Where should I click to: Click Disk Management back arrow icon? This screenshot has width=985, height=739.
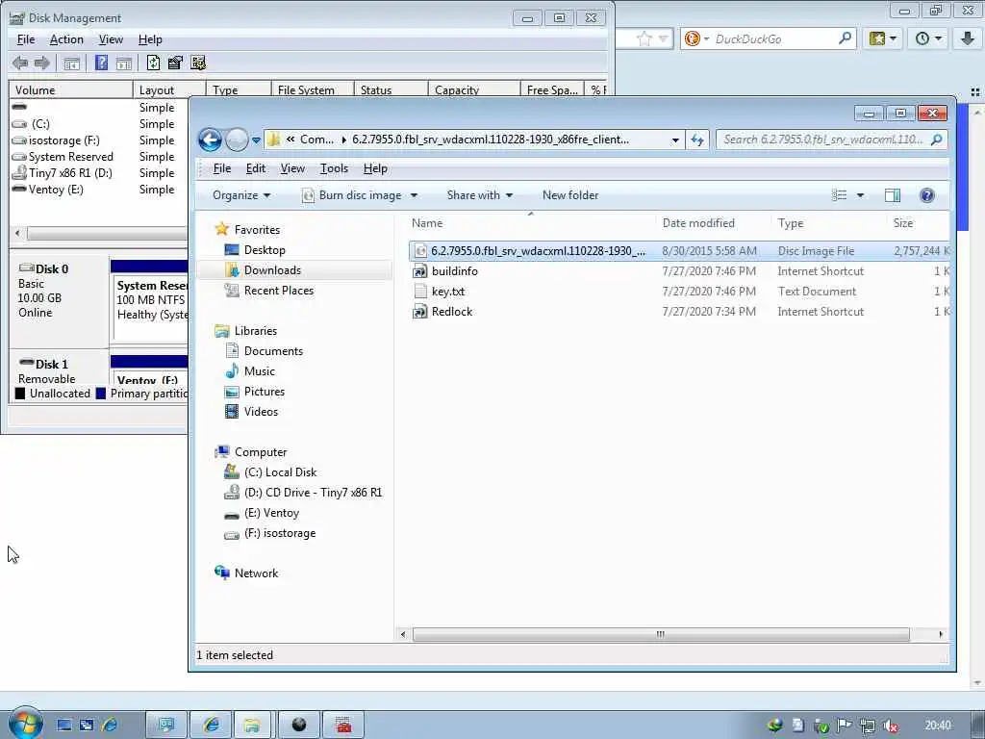click(20, 63)
